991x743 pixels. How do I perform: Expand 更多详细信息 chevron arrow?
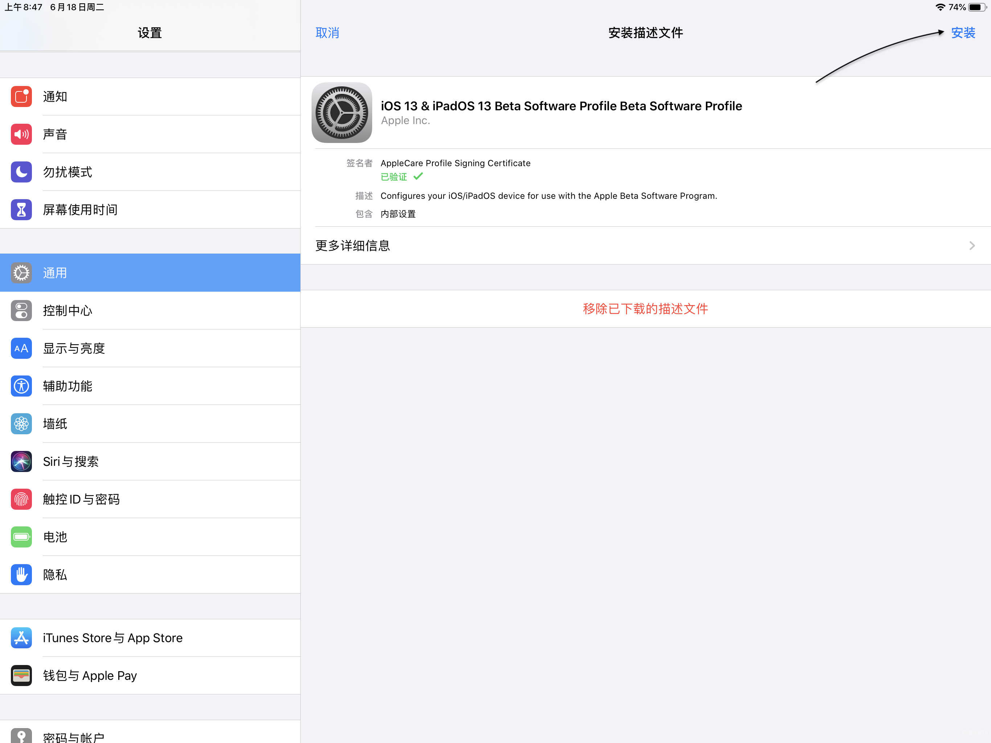[x=972, y=246]
